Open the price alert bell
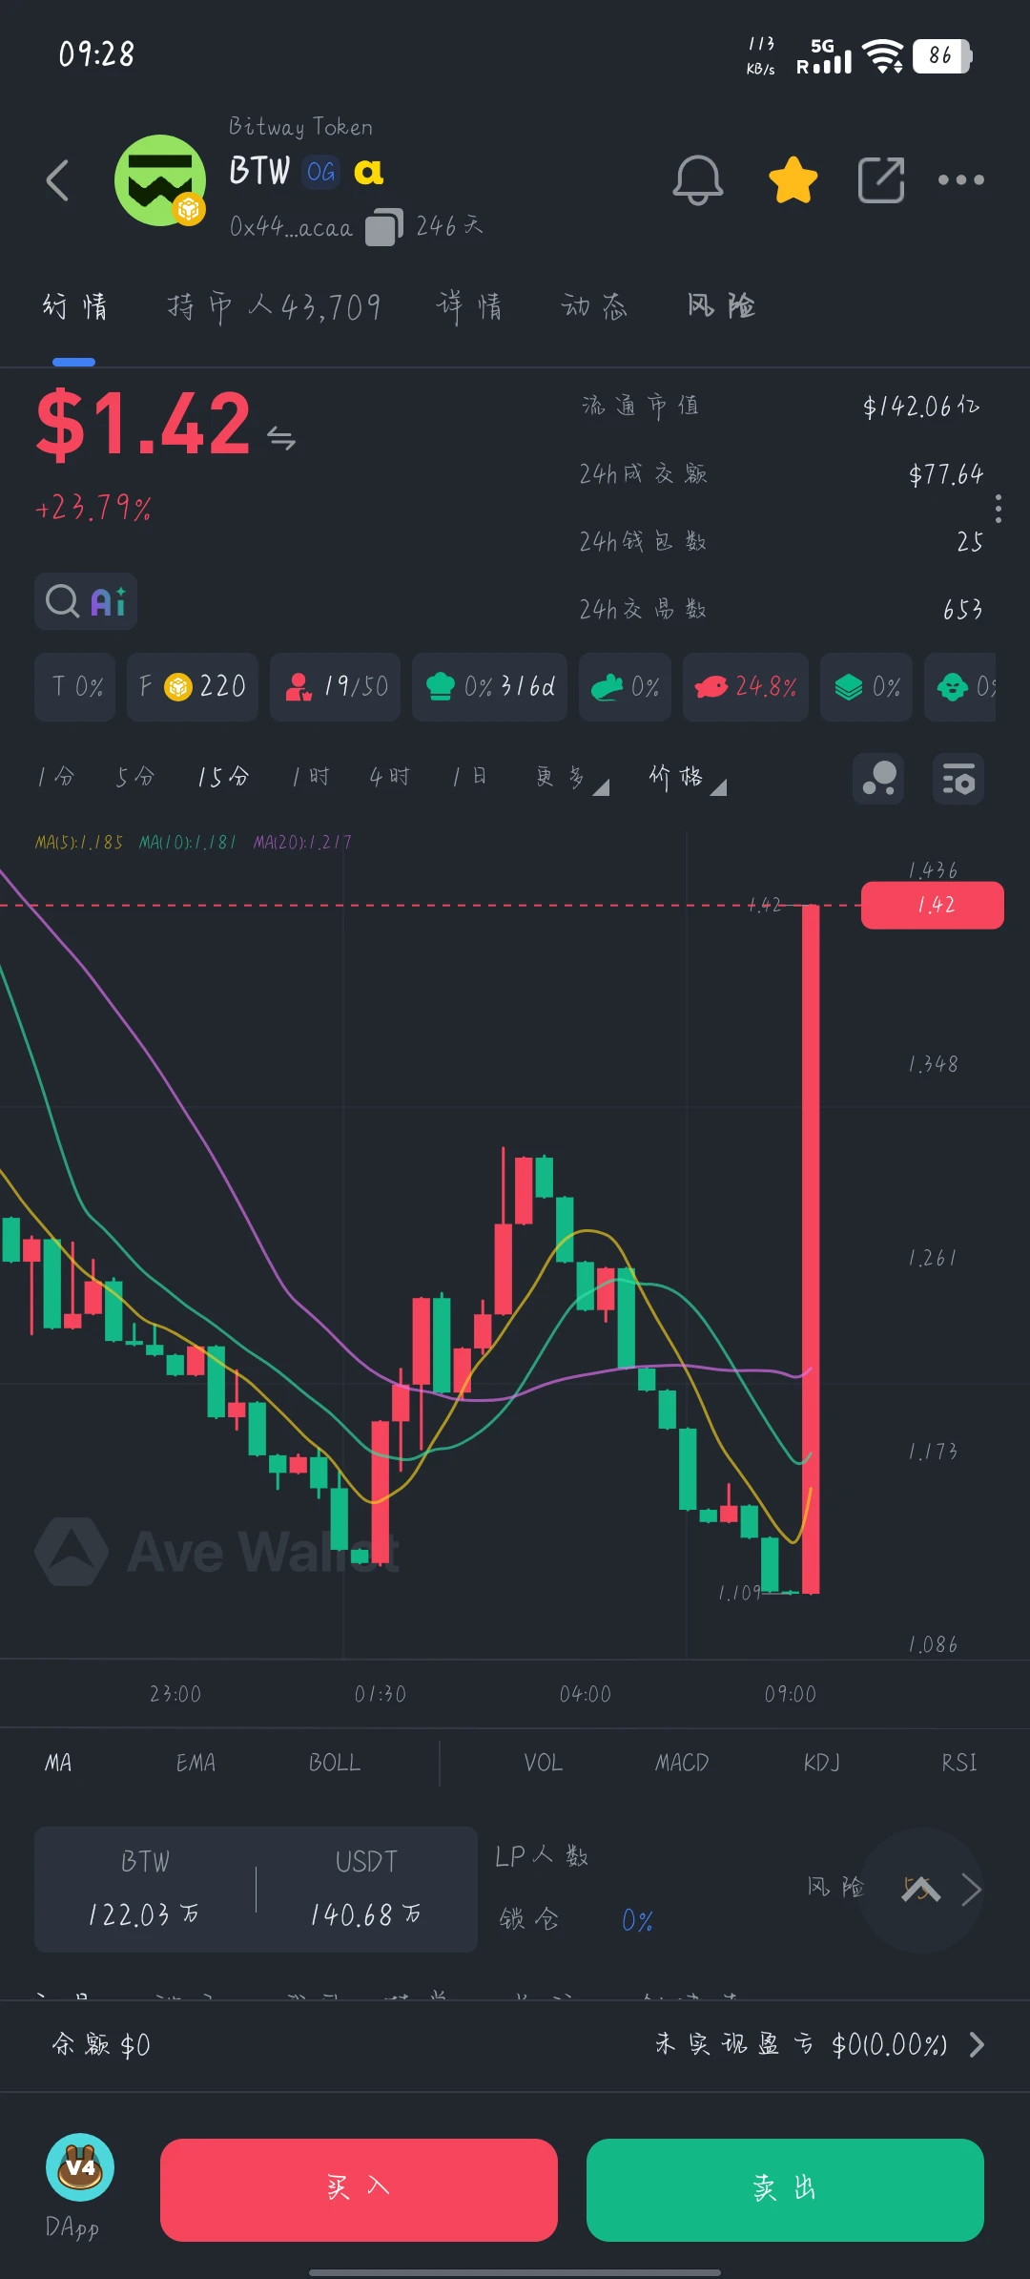The width and height of the screenshot is (1030, 2279). pos(698,179)
